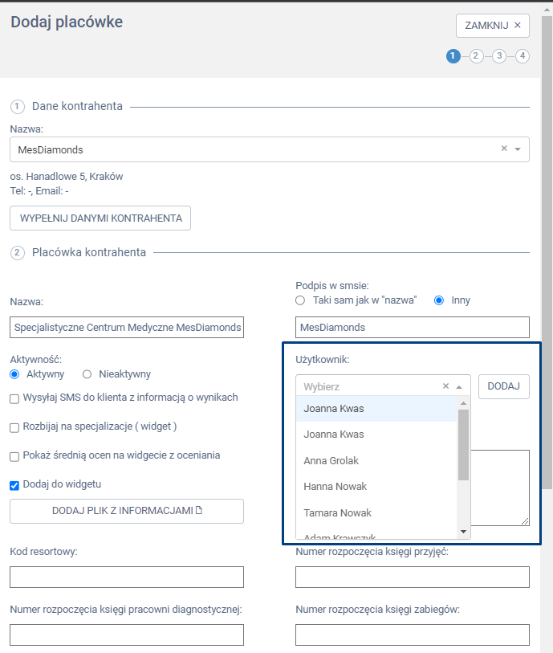Choose Hanna Nowak from user list
This screenshot has width=553, height=653.
[x=333, y=487]
